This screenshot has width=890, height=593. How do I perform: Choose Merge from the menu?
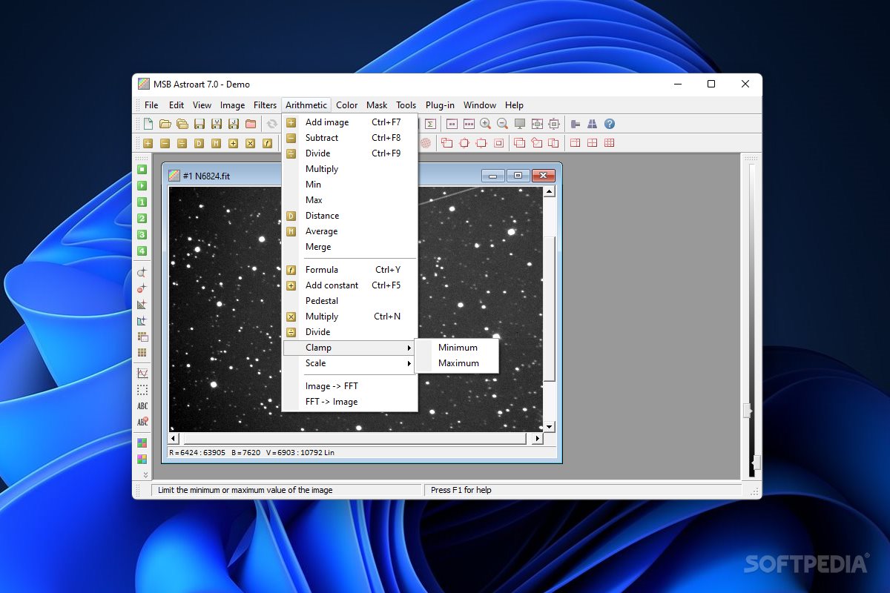350,247
